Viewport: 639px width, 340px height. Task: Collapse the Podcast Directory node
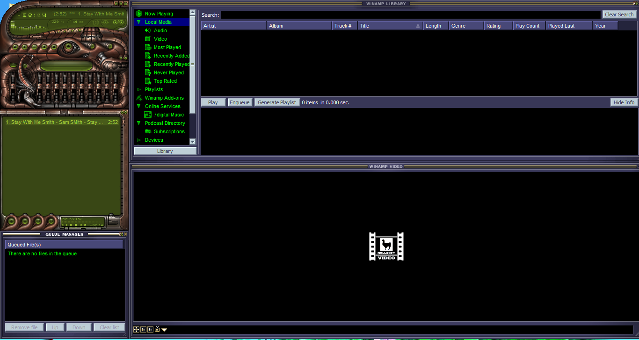tap(139, 123)
